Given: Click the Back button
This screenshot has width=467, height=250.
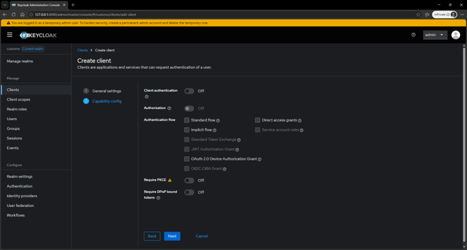Looking at the screenshot, I should click(152, 236).
